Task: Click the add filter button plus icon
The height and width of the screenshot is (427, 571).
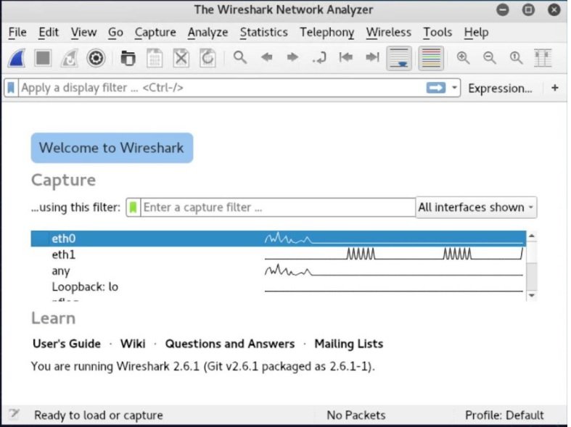Action: [x=555, y=88]
